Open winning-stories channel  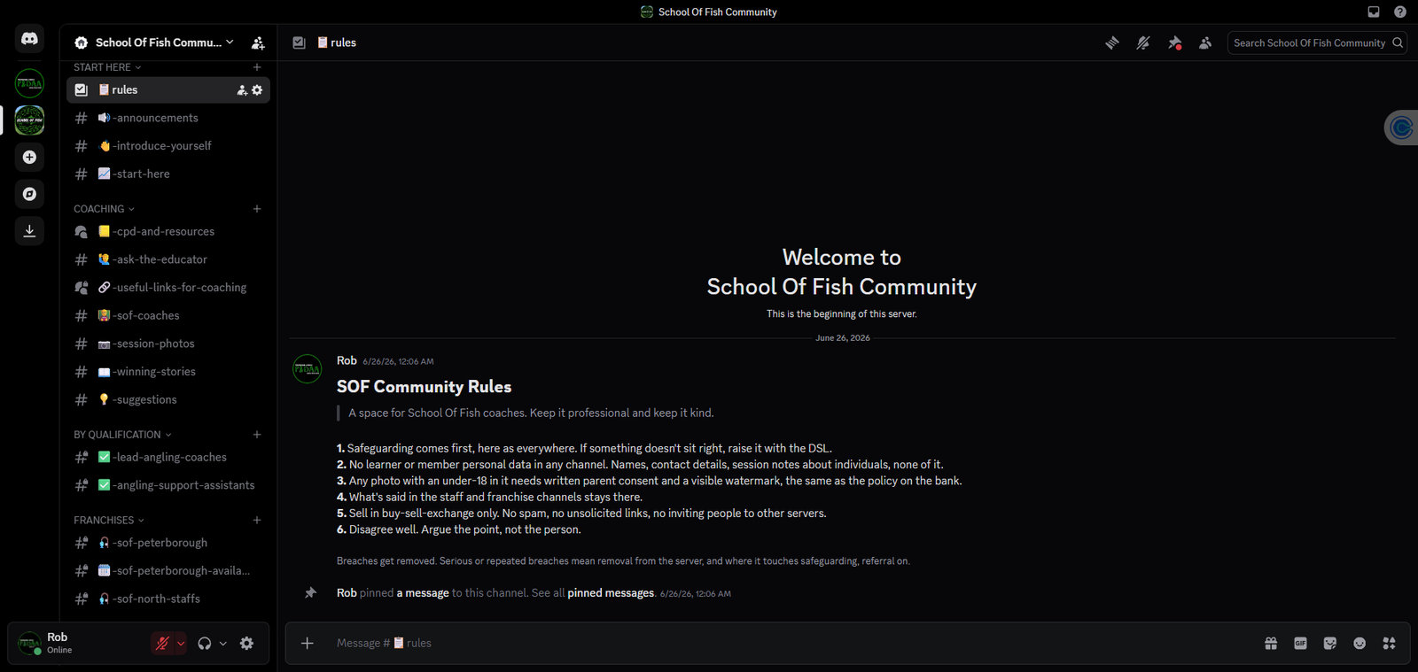click(x=168, y=372)
